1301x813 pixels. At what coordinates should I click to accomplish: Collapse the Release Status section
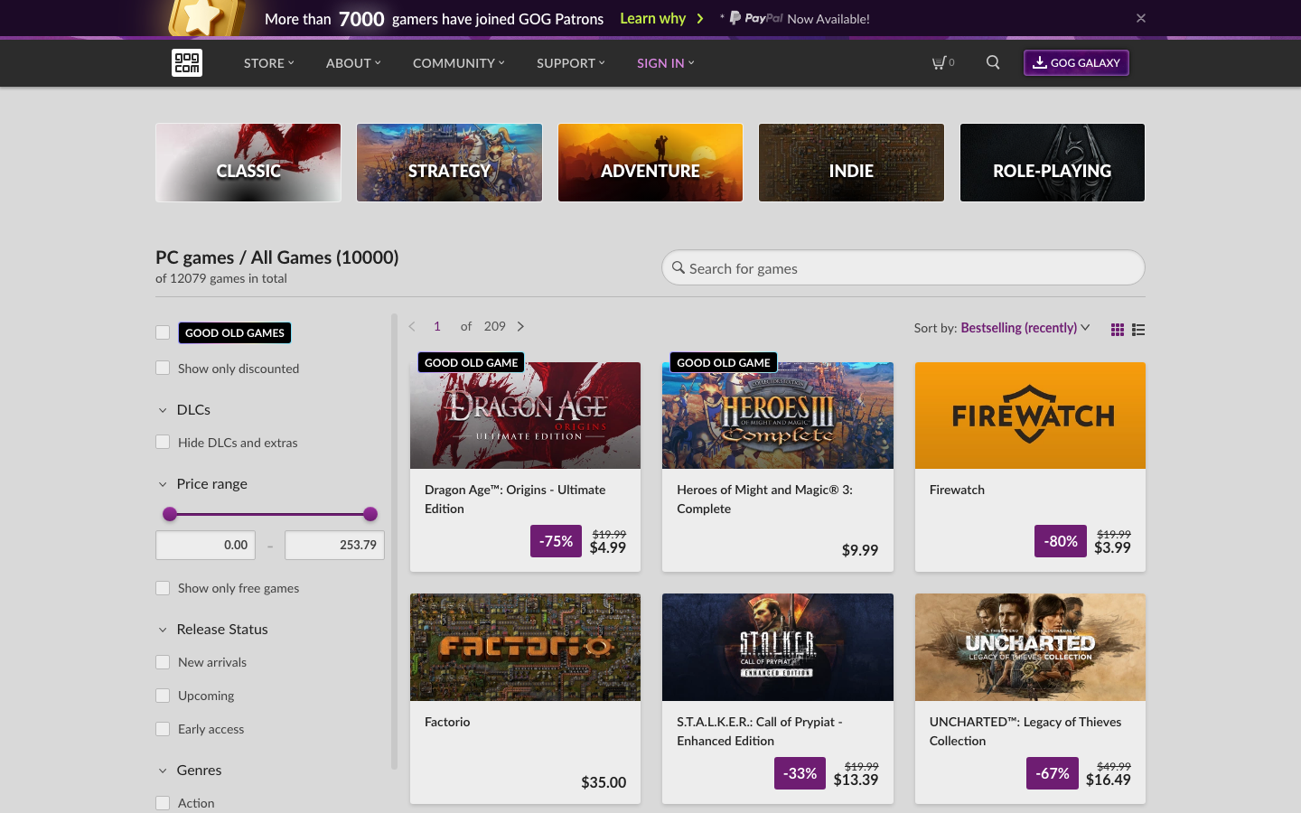coord(213,630)
